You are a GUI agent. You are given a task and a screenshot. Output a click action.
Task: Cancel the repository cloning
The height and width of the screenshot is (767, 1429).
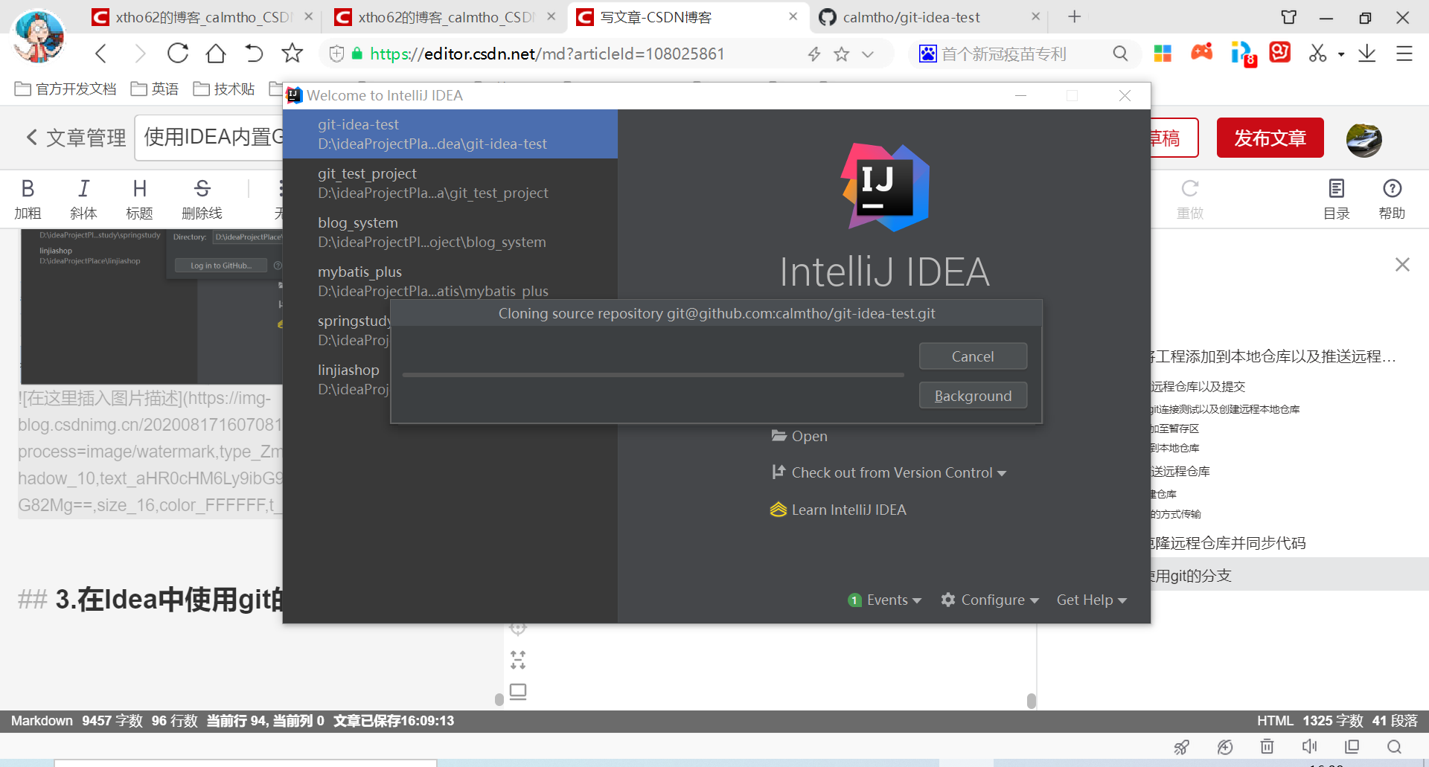(x=973, y=356)
